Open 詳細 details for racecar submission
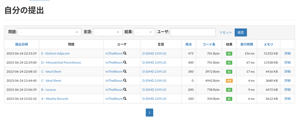 [287, 90]
